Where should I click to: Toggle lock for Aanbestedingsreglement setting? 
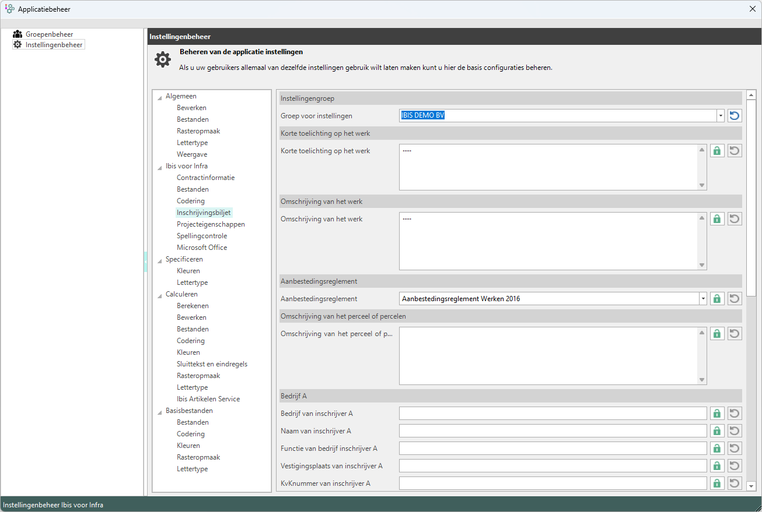click(717, 299)
